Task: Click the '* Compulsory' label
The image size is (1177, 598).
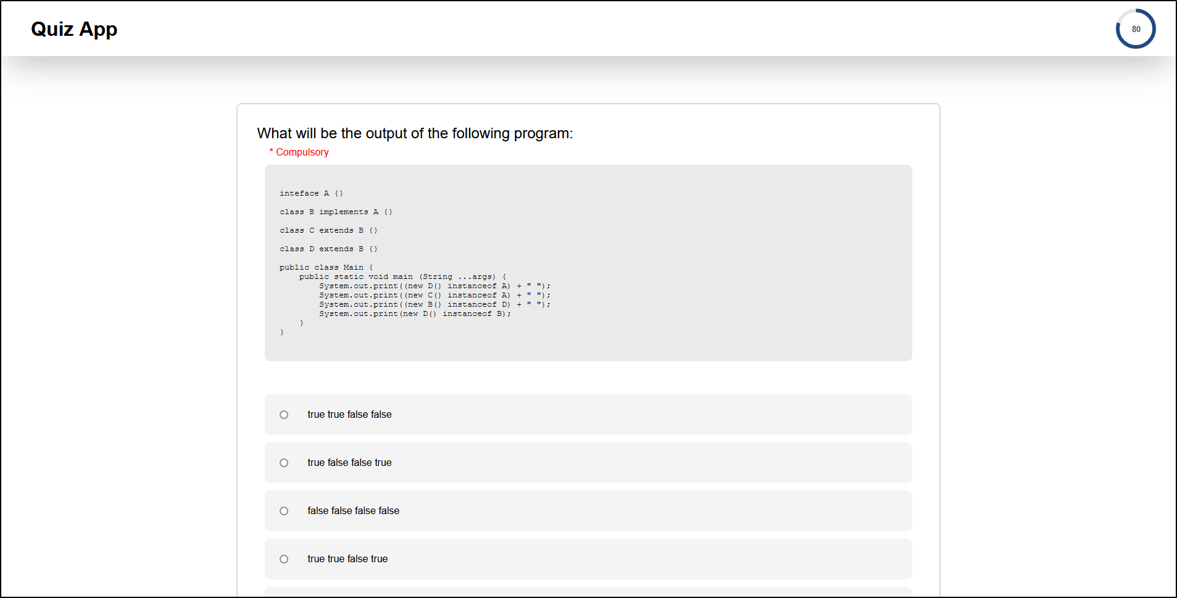Action: (299, 152)
